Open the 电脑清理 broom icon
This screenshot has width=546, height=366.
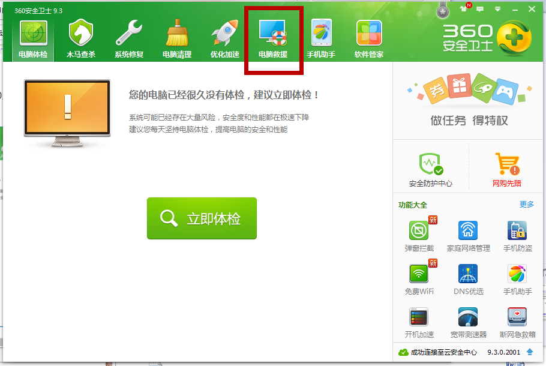click(x=177, y=33)
